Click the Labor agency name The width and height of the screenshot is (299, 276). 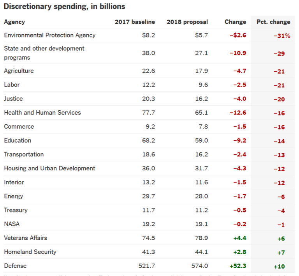click(12, 85)
